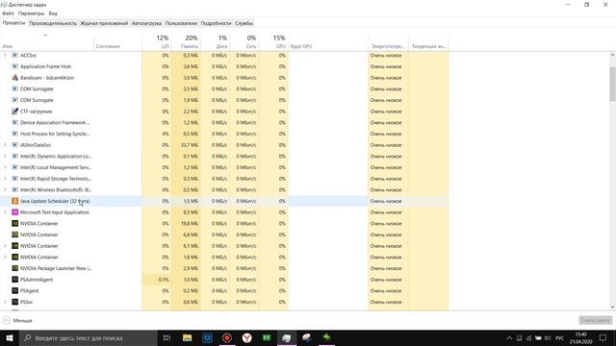The width and height of the screenshot is (616, 346).
Task: Expand Microsoft Text Input Application row
Action: click(5, 212)
